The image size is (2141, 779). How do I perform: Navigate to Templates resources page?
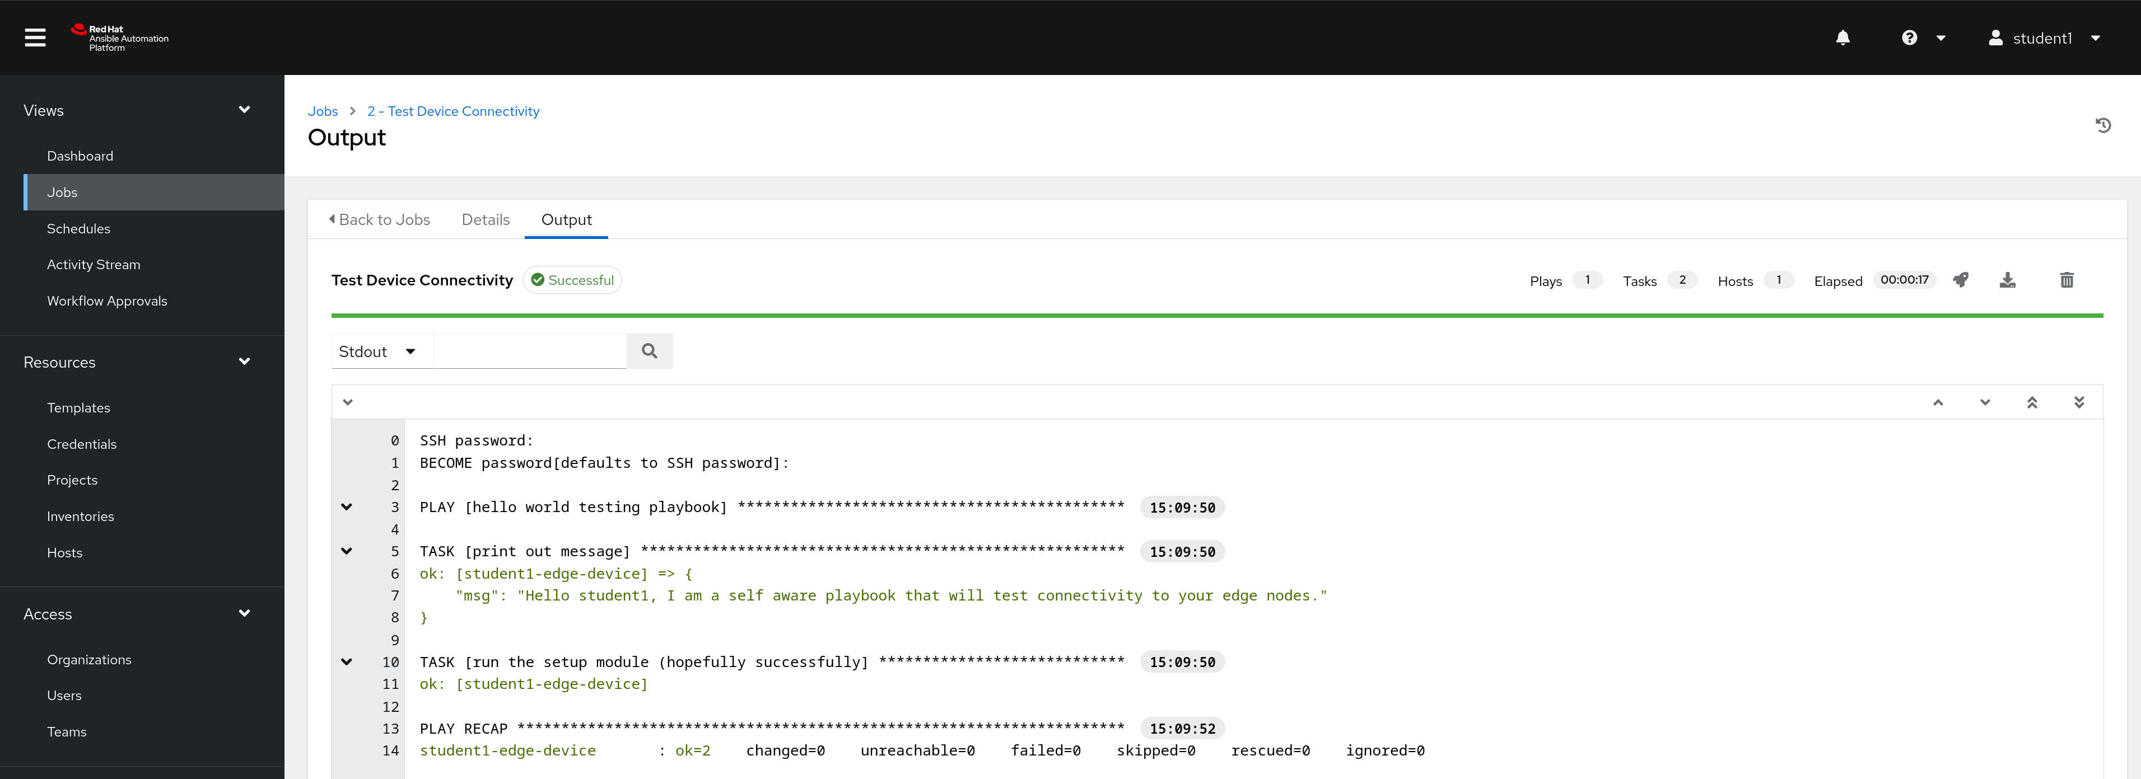[77, 406]
